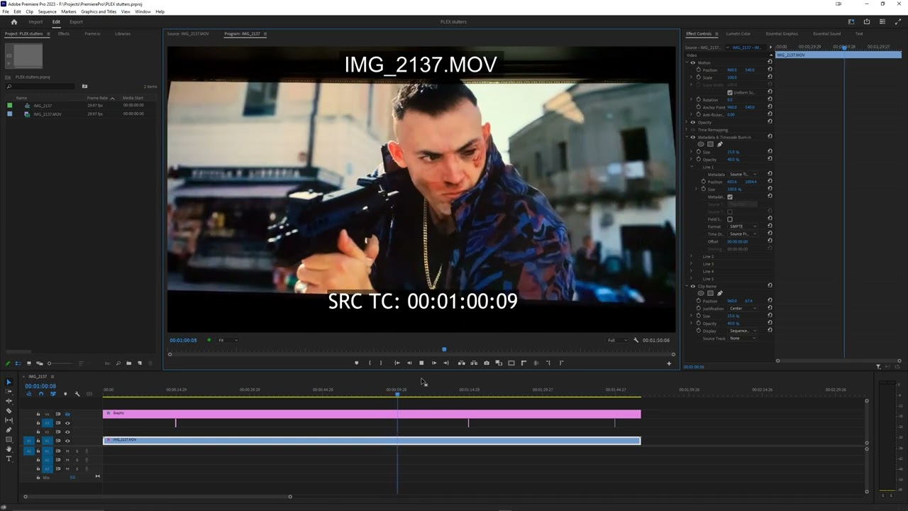
Task: Add marker in Program monitor
Action: (356, 363)
